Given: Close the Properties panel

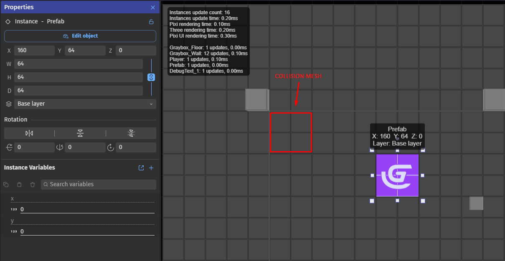Looking at the screenshot, I should [x=152, y=8].
